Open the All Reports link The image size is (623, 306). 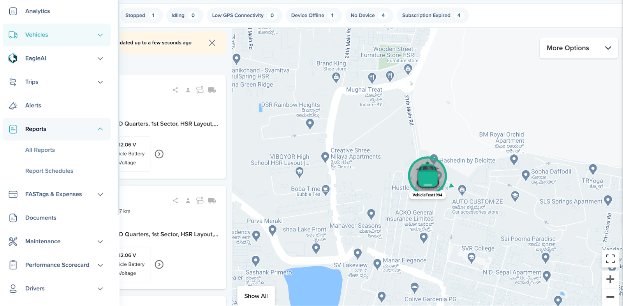click(x=40, y=150)
